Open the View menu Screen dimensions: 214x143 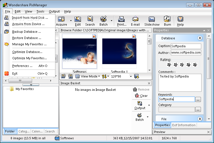pos(28,11)
